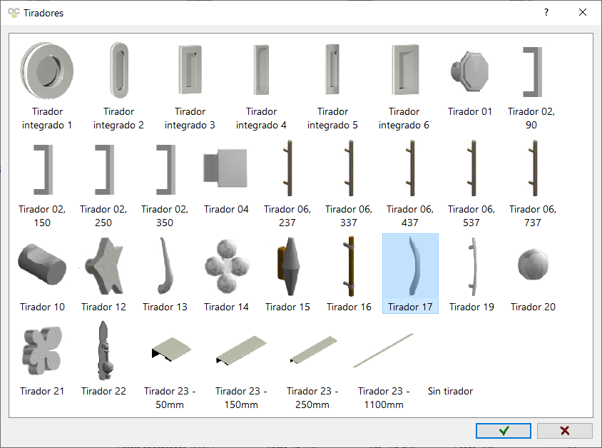602x448 pixels.
Task: Choose Tirador integrado 5 handle
Action: [x=332, y=86]
